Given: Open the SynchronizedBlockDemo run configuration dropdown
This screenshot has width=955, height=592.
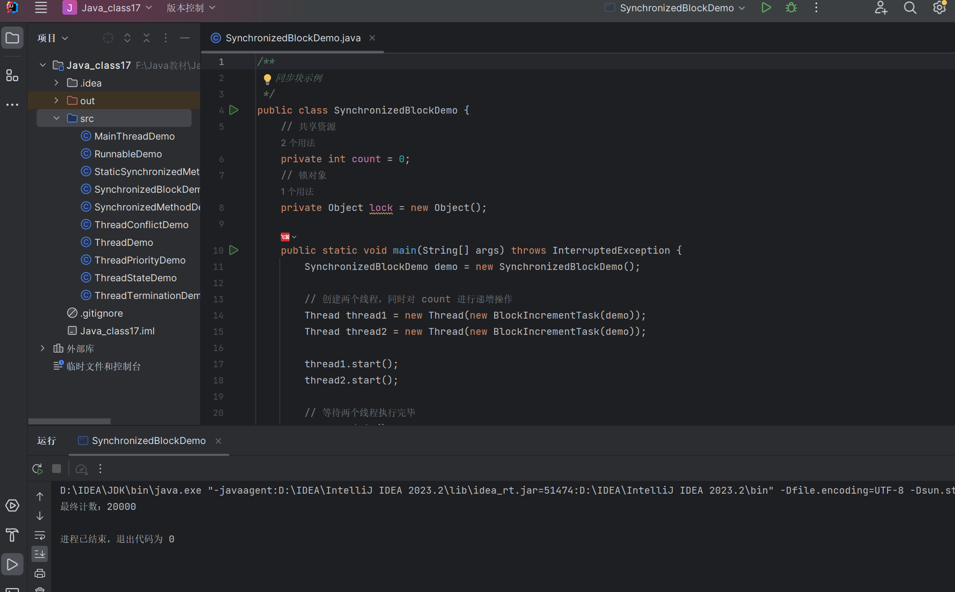Looking at the screenshot, I should click(677, 8).
